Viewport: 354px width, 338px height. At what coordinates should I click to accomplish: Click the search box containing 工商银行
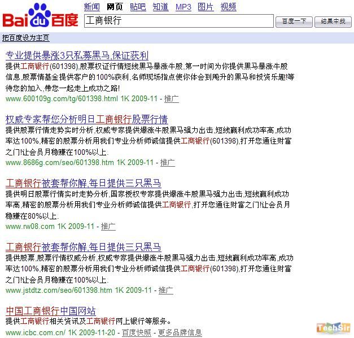179,21
